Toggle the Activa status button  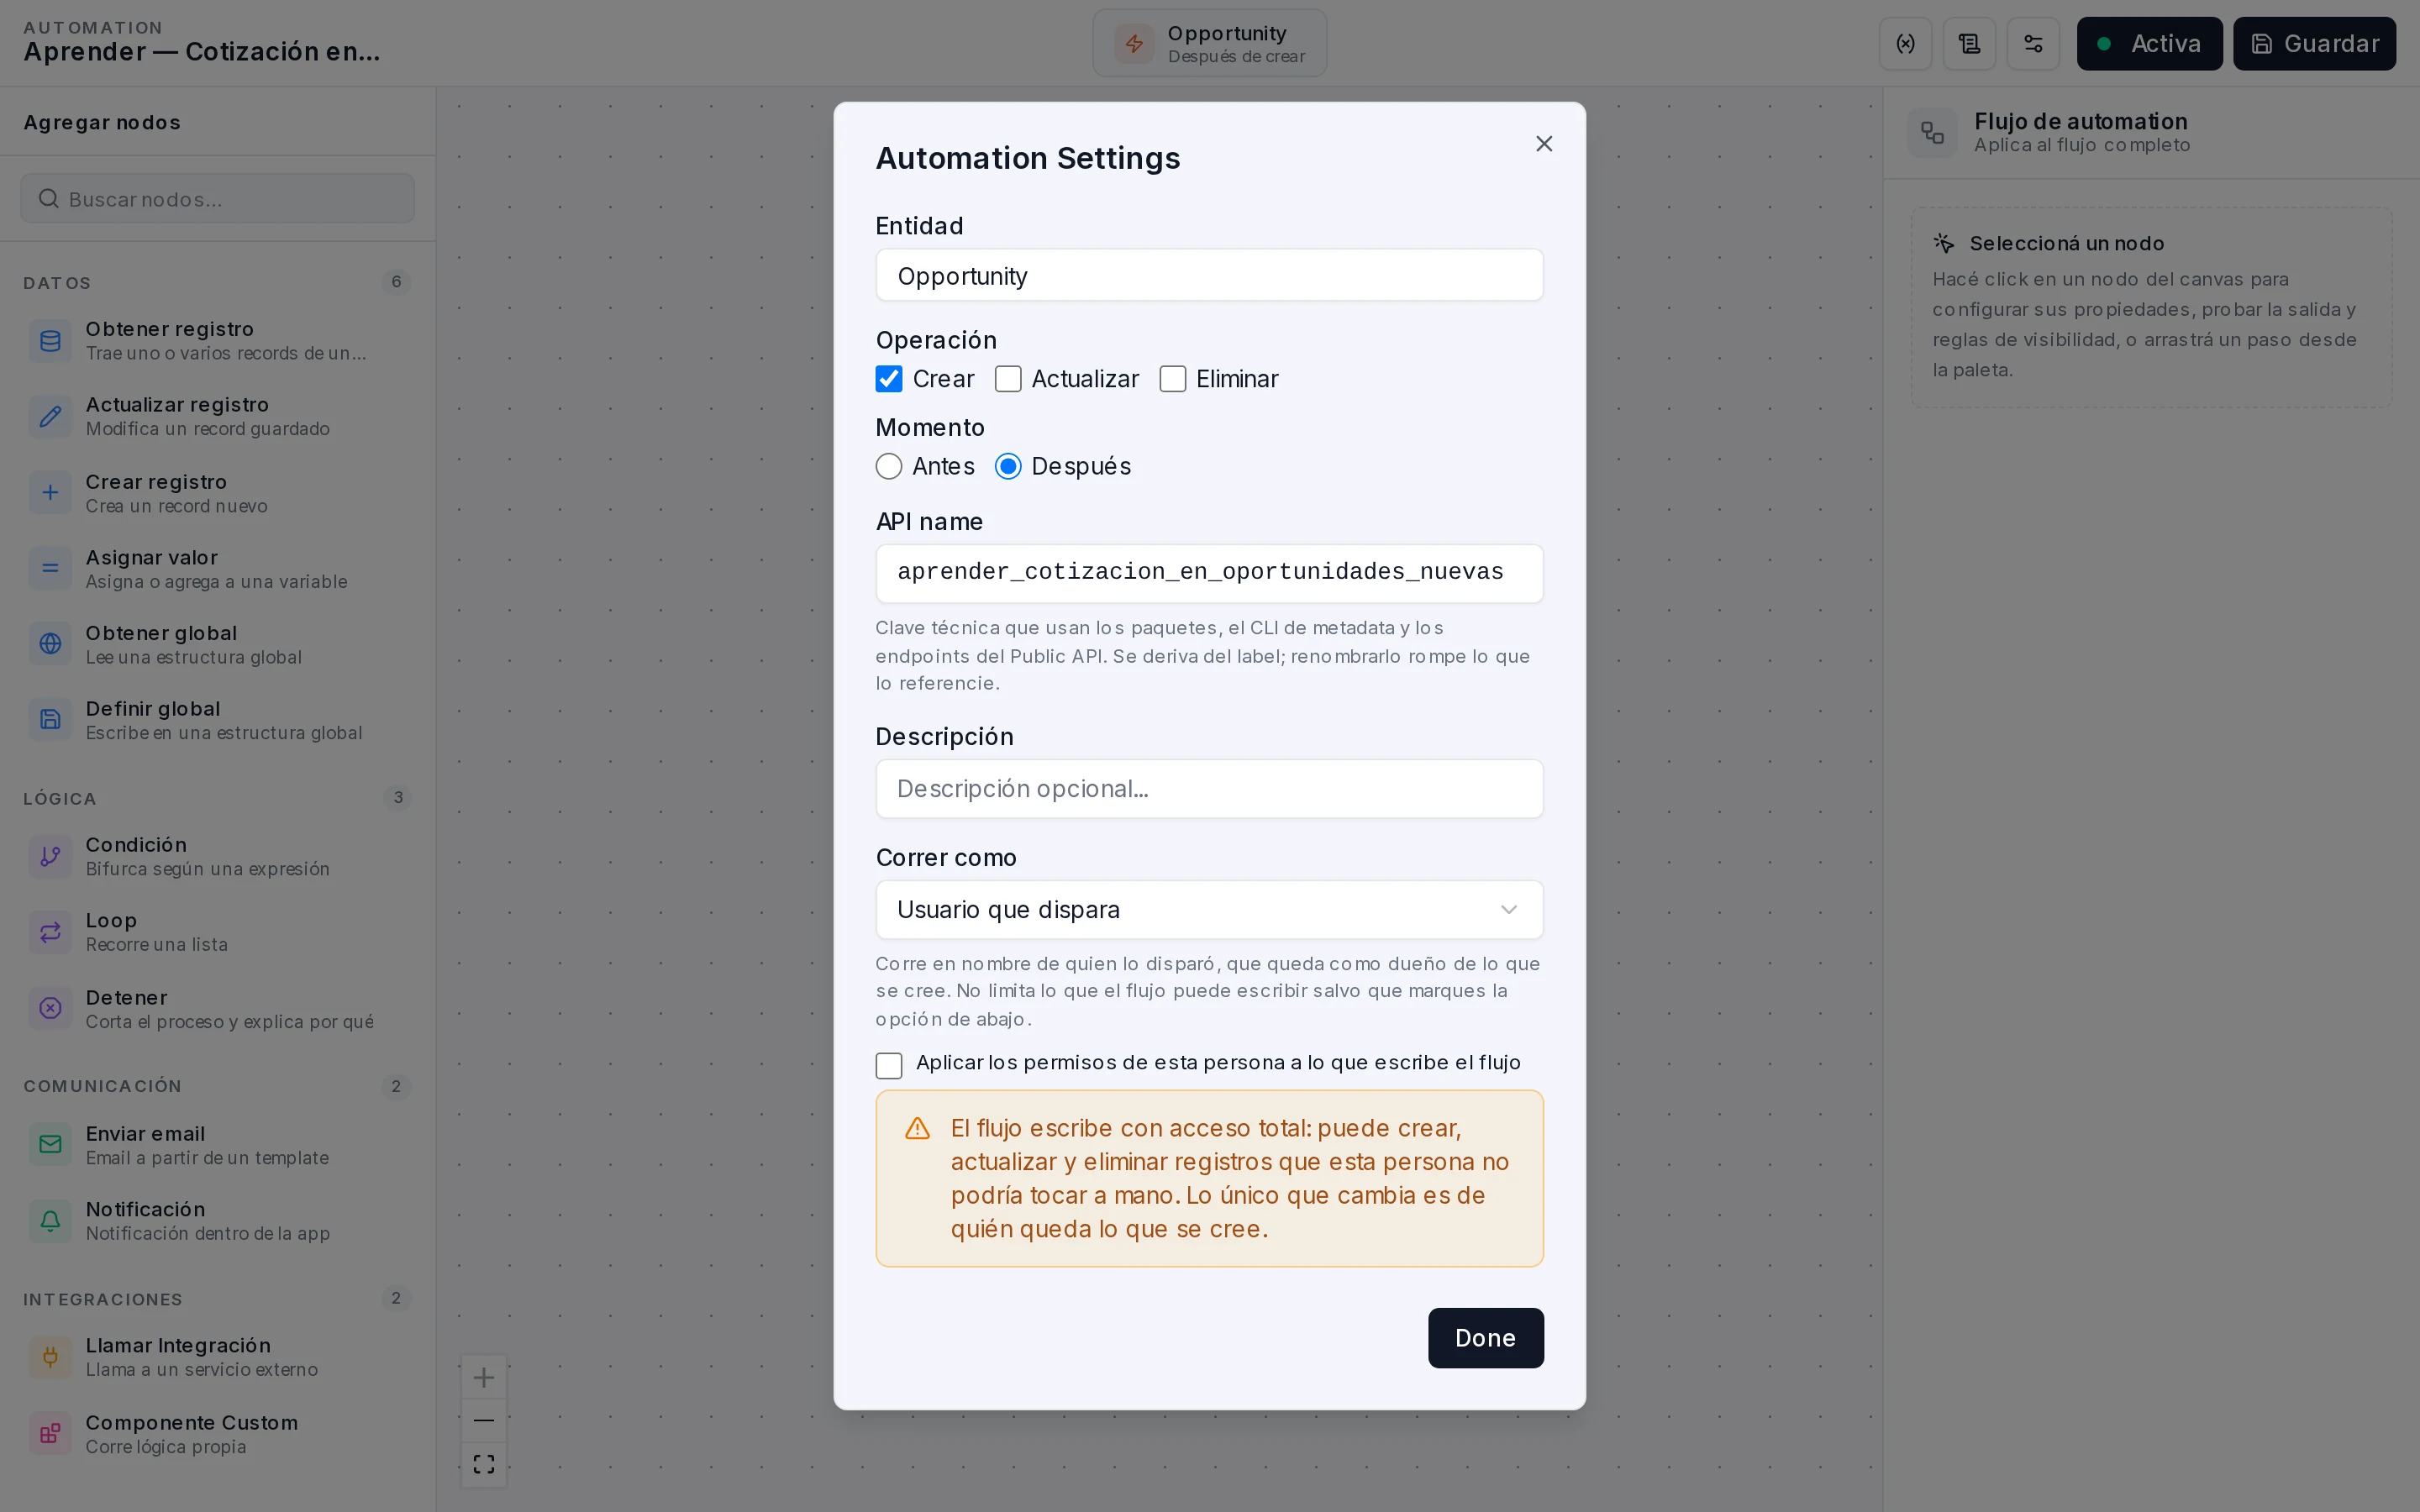coord(2149,44)
